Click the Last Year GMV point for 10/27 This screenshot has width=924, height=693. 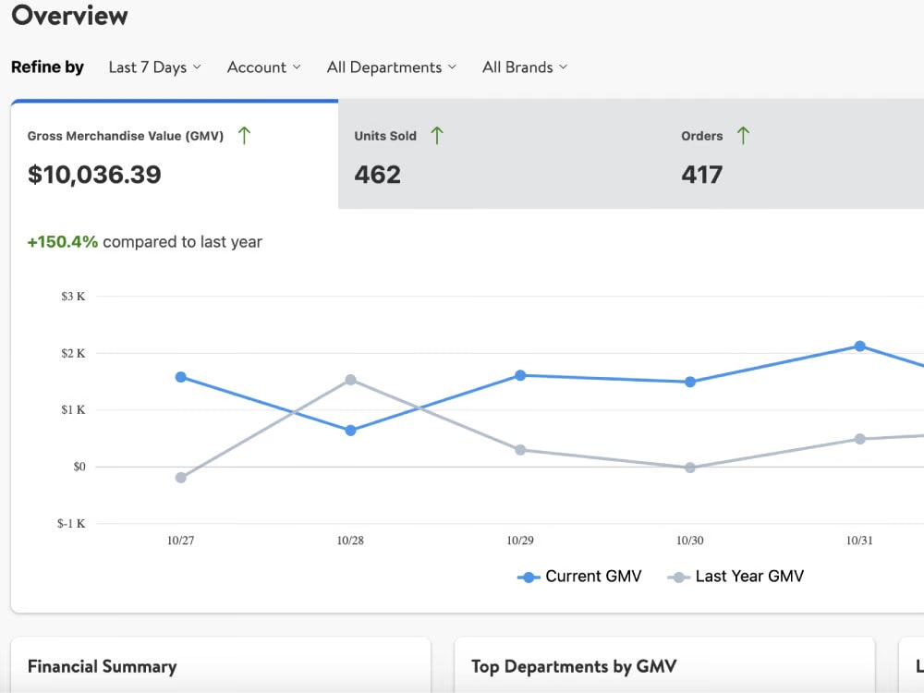[181, 478]
